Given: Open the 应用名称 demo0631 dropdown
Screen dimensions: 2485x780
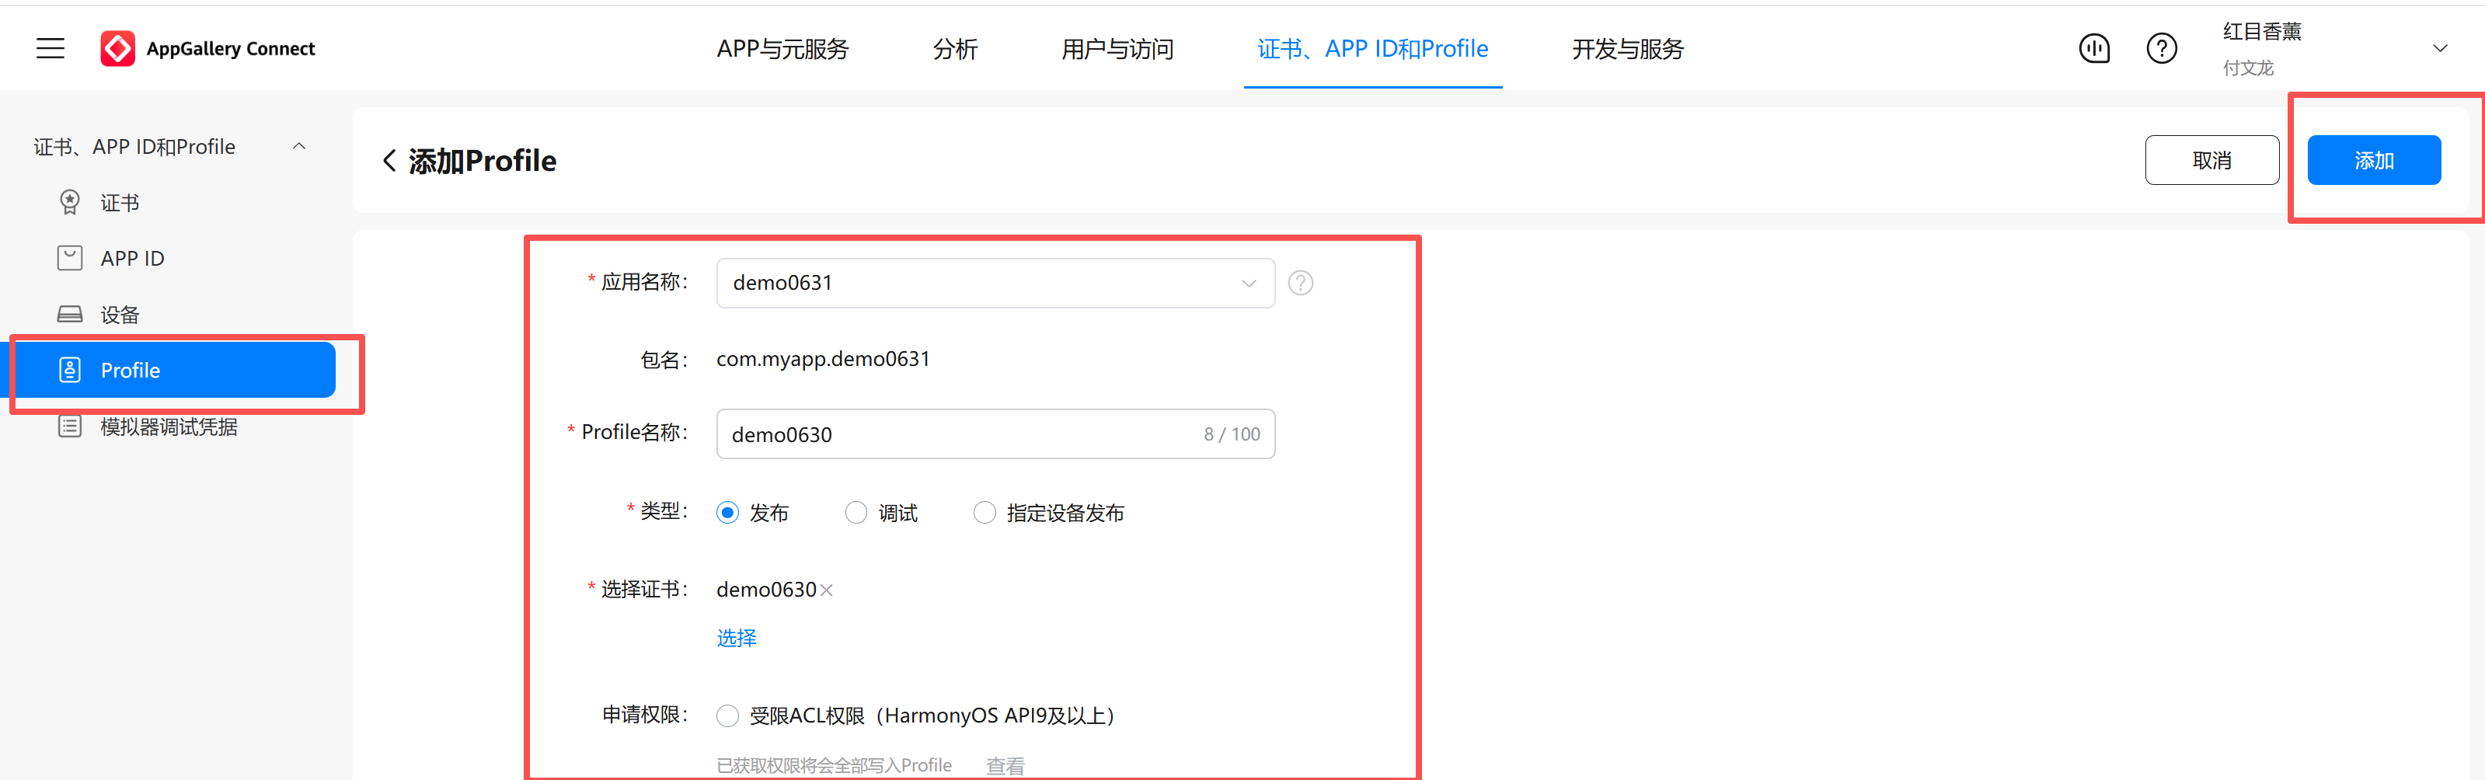Looking at the screenshot, I should [x=995, y=284].
